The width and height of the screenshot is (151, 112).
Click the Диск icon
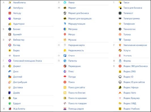click(10, 72)
